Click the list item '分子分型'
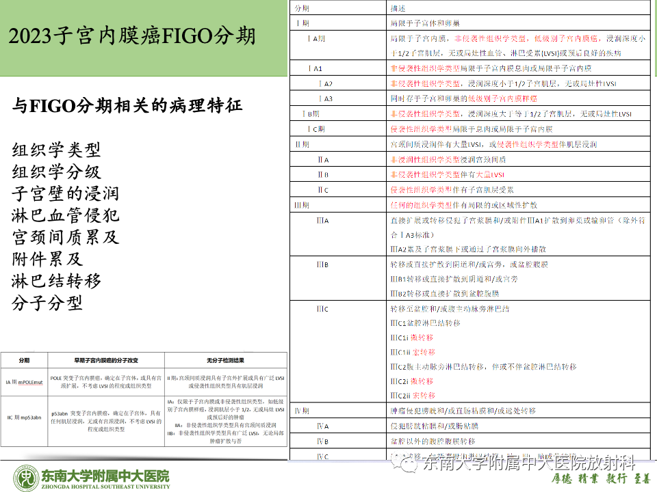The height and width of the screenshot is (492, 657). (x=47, y=303)
